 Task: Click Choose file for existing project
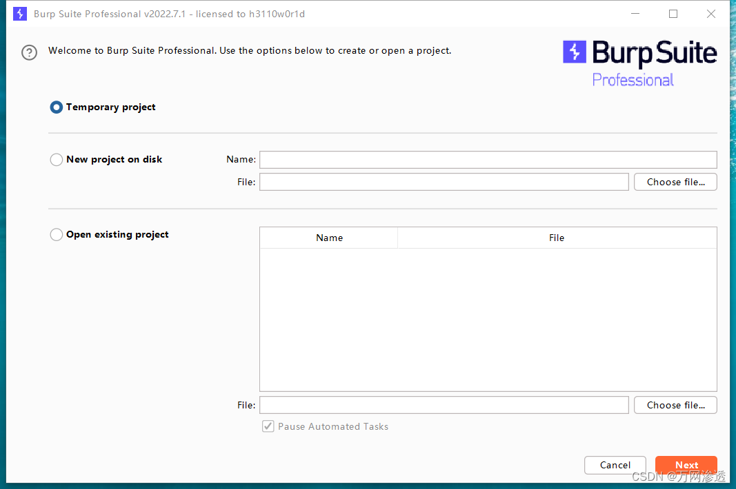675,405
